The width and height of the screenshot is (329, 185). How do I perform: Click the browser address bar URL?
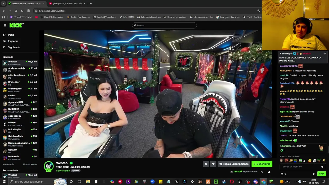52,11
